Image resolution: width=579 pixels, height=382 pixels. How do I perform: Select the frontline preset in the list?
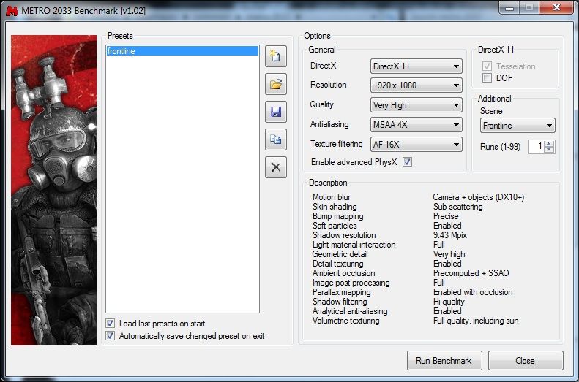point(182,51)
